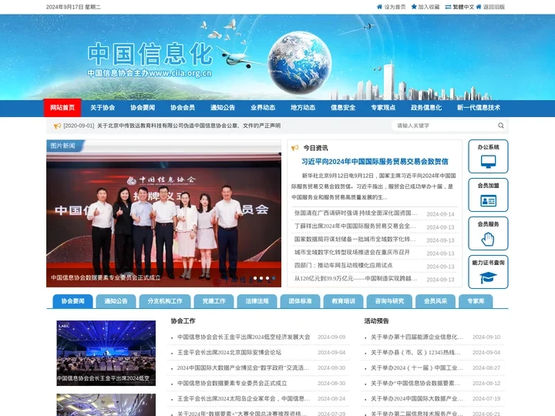
Task: Click the search magnifier icon
Action: coord(501,126)
